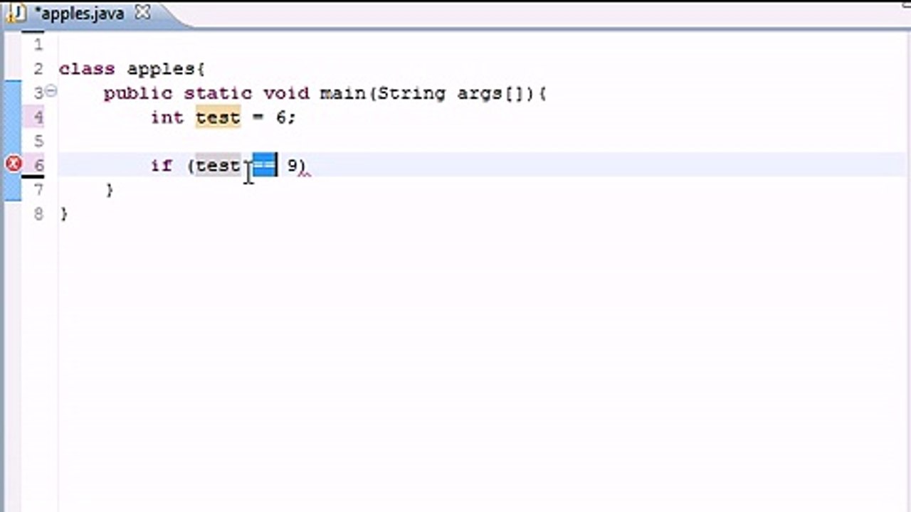This screenshot has height=512, width=911.
Task: Collapse the main method fold toggle
Action: coord(51,91)
